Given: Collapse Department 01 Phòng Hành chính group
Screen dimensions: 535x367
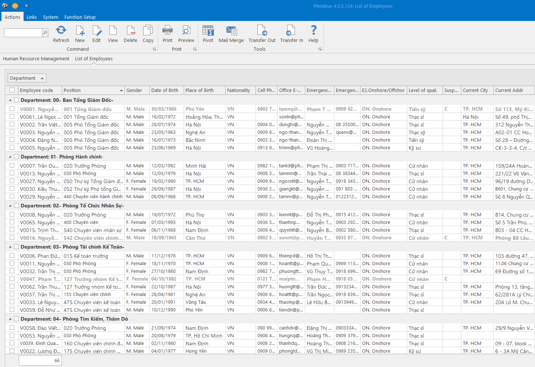Looking at the screenshot, I should [10, 157].
